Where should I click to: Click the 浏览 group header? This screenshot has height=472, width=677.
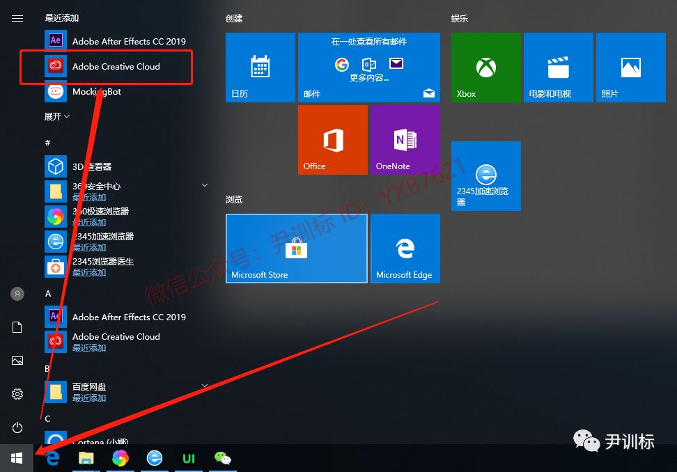(234, 199)
